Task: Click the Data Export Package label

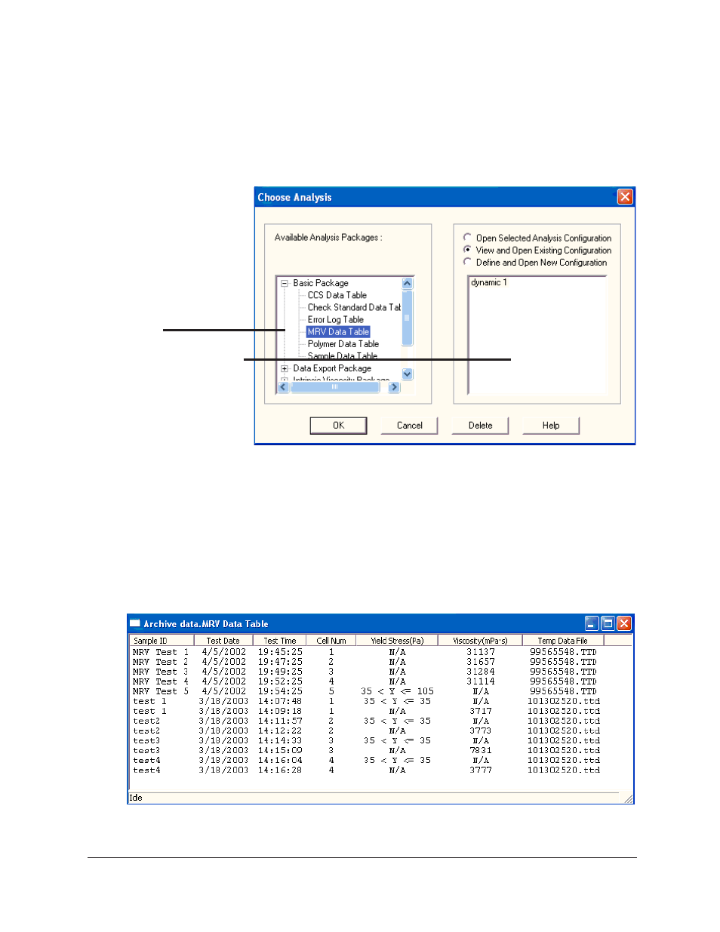Action: coord(332,368)
